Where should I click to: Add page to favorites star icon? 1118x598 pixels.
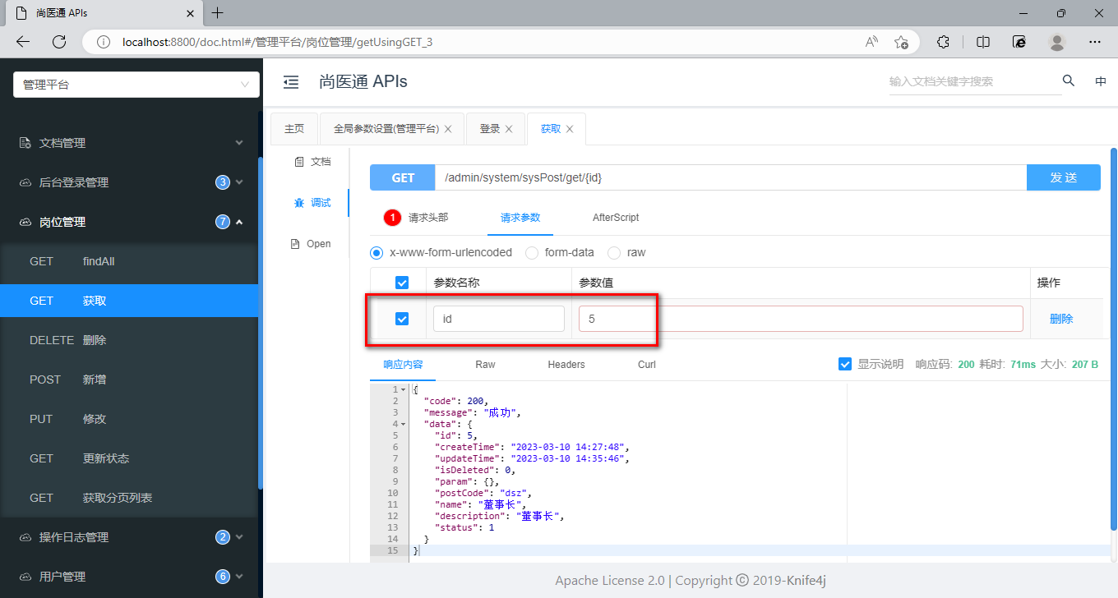[x=901, y=42]
